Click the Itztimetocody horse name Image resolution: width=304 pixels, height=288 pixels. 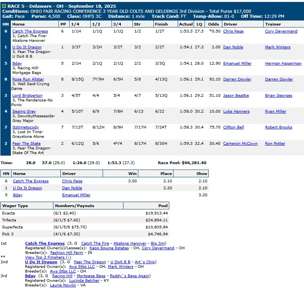26,127
